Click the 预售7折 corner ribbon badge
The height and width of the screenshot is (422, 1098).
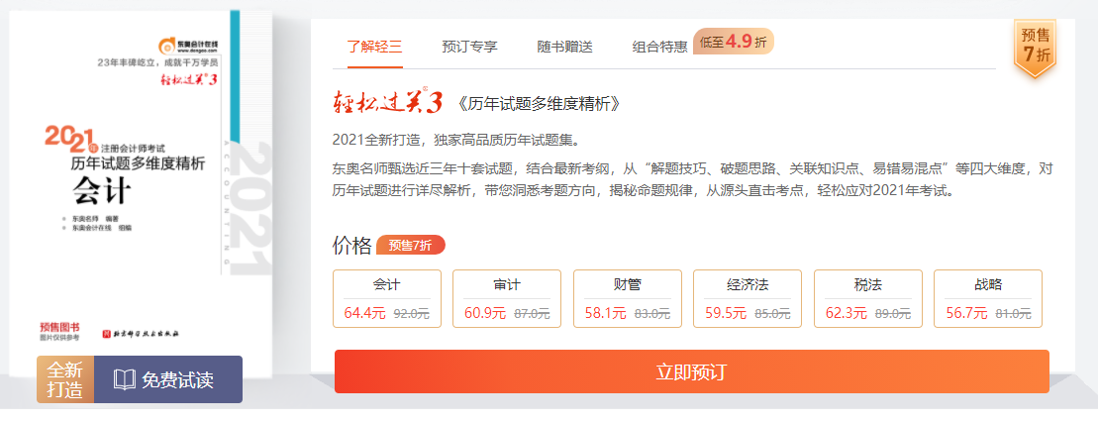tap(1035, 47)
